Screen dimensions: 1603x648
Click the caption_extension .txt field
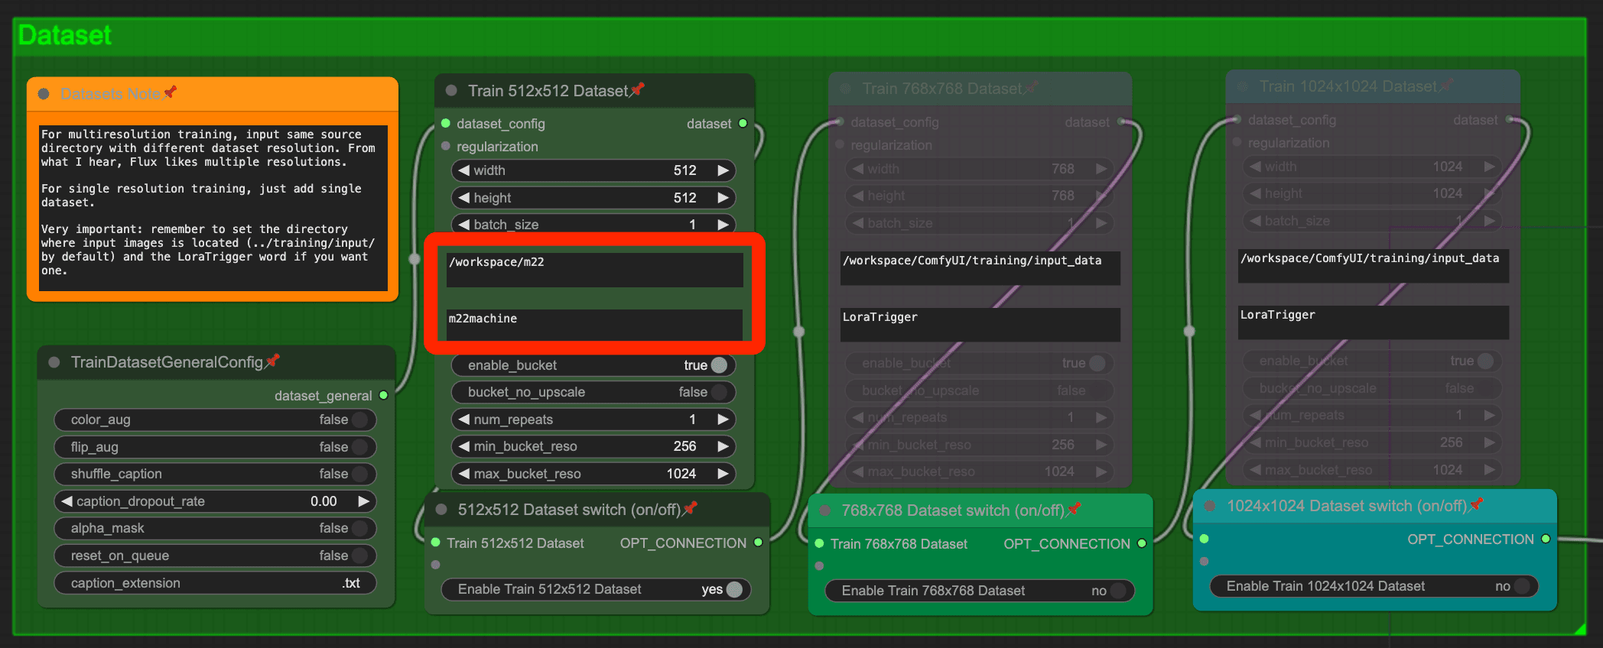215,583
